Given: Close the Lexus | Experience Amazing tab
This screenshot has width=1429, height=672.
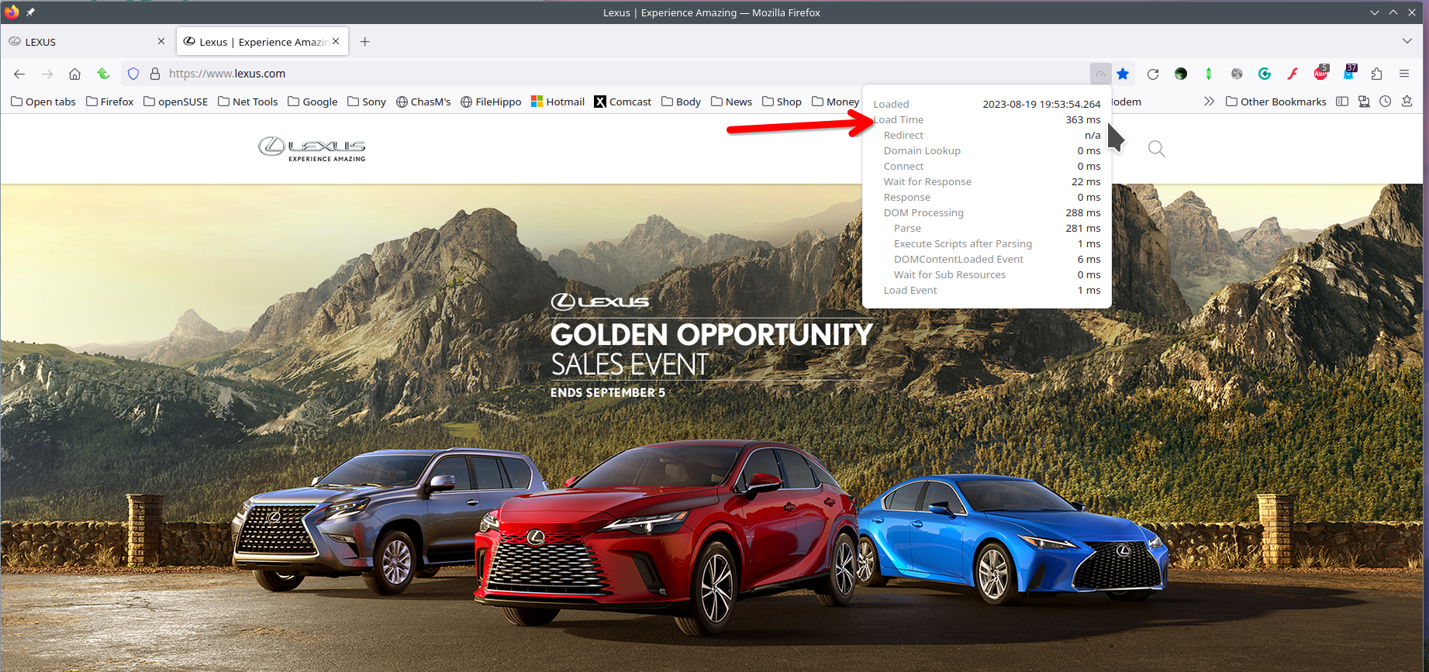Looking at the screenshot, I should [x=336, y=42].
